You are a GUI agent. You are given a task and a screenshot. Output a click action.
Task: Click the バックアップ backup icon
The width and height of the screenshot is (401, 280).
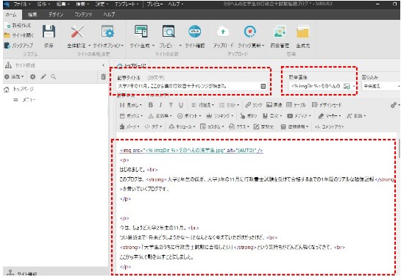(7, 46)
